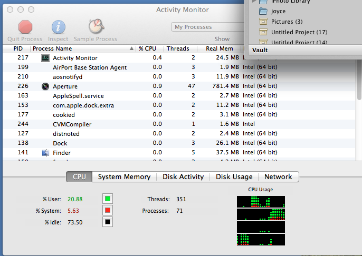Select the Activity Monitor process icon
This screenshot has width=362, height=256.
point(45,58)
